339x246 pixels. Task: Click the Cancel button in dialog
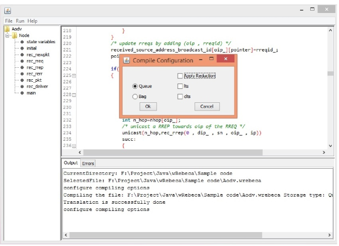[x=207, y=107]
